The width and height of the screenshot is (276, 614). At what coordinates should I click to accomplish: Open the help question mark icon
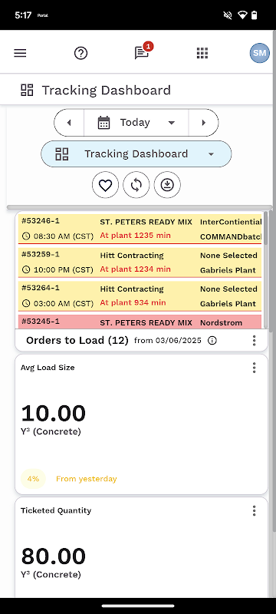pos(81,53)
